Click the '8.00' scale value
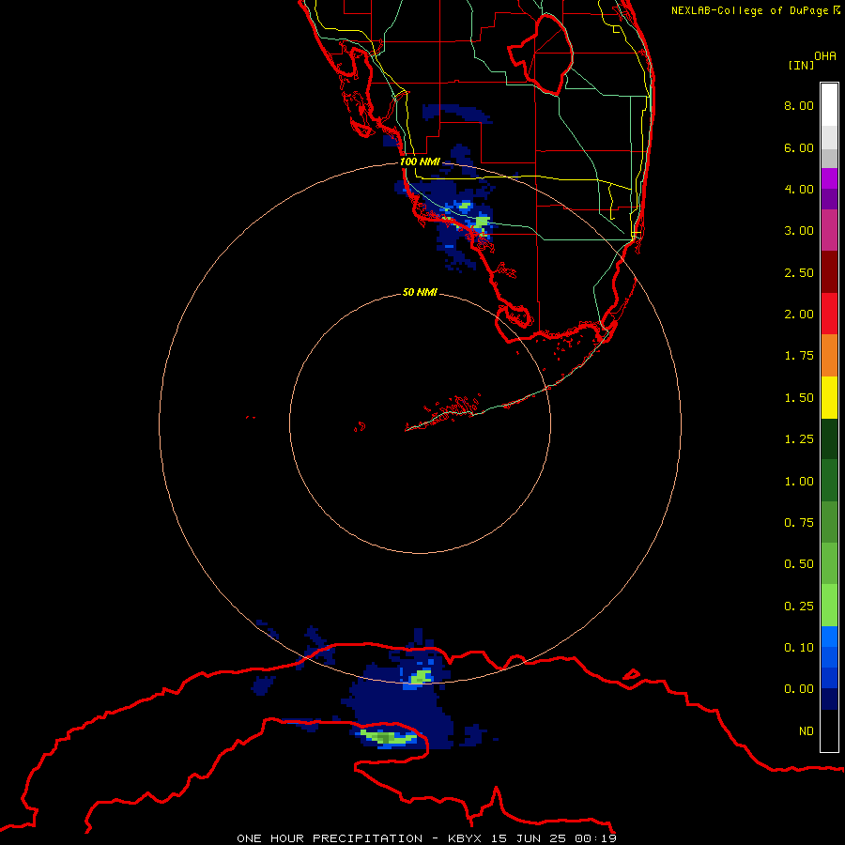This screenshot has height=845, width=845. (x=799, y=105)
